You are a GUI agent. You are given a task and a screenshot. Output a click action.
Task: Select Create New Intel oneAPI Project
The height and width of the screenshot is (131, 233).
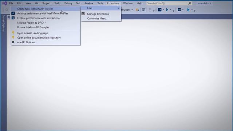coord(46,9)
